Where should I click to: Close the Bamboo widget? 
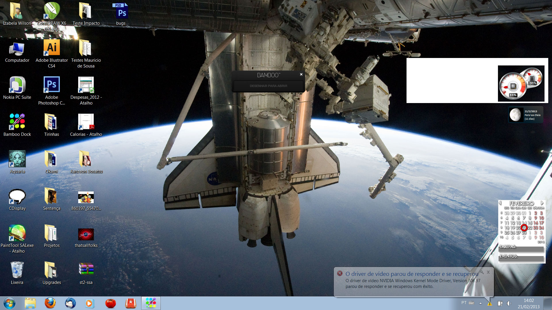point(301,74)
